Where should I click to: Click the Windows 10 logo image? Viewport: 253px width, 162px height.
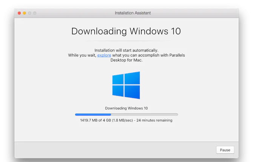click(x=126, y=85)
